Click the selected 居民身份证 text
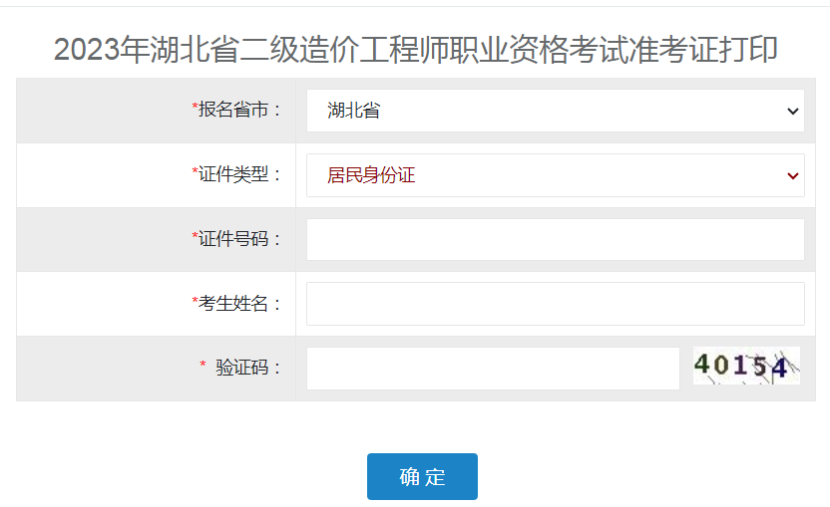The image size is (830, 507). 371,175
